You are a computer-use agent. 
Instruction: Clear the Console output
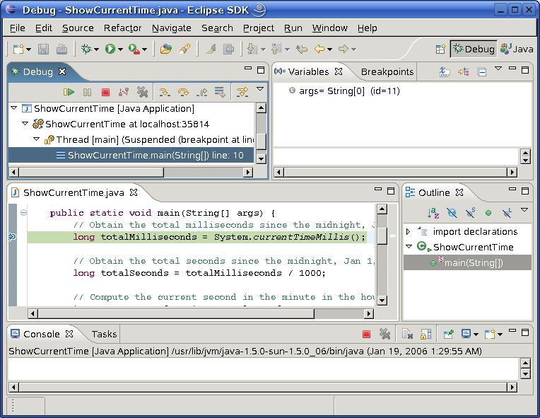pyautogui.click(x=407, y=334)
